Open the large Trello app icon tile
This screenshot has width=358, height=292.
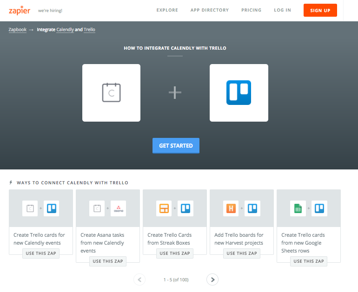[239, 93]
